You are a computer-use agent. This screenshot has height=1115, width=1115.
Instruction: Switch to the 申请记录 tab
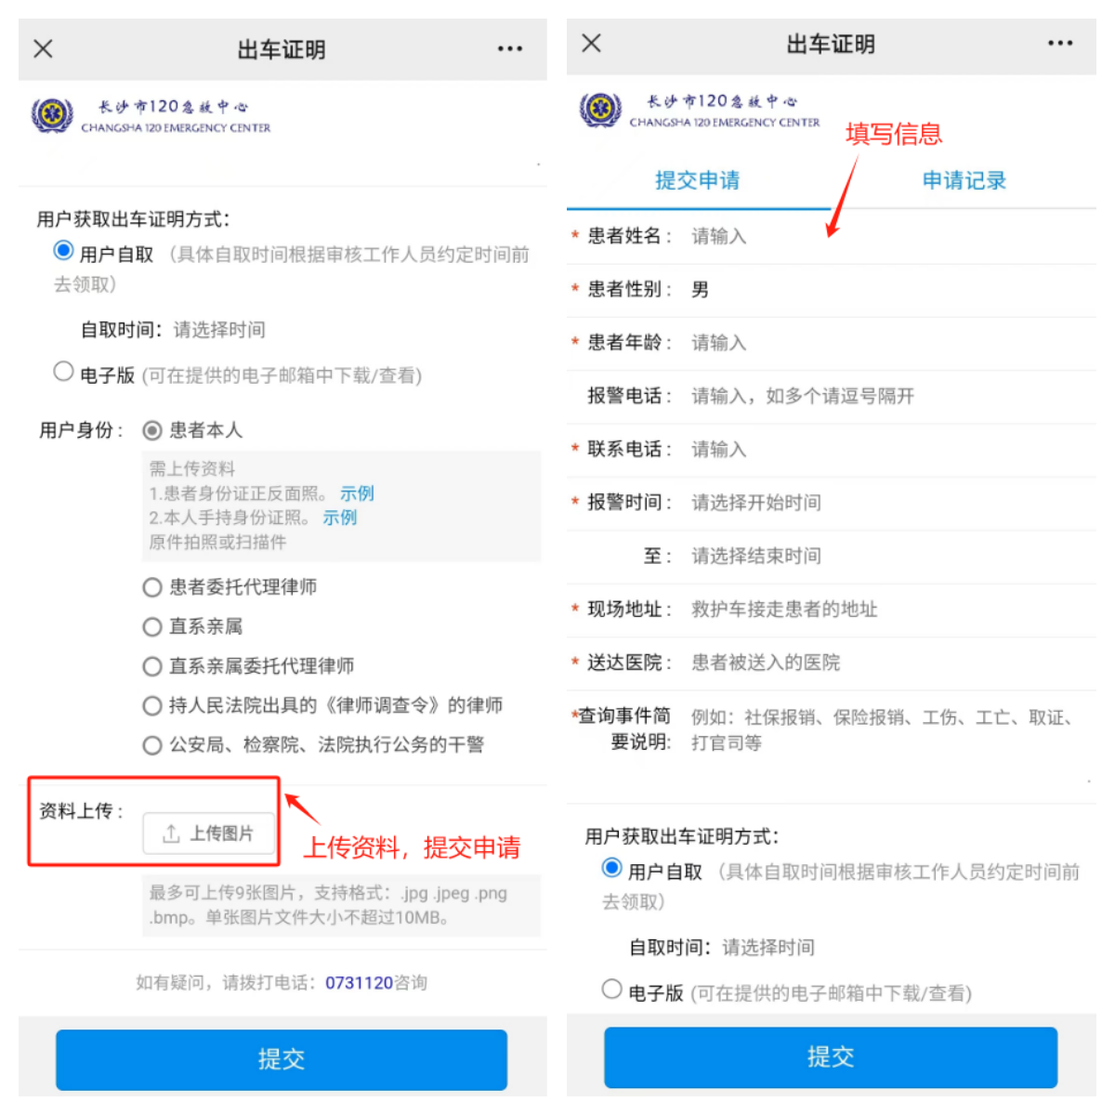point(964,180)
